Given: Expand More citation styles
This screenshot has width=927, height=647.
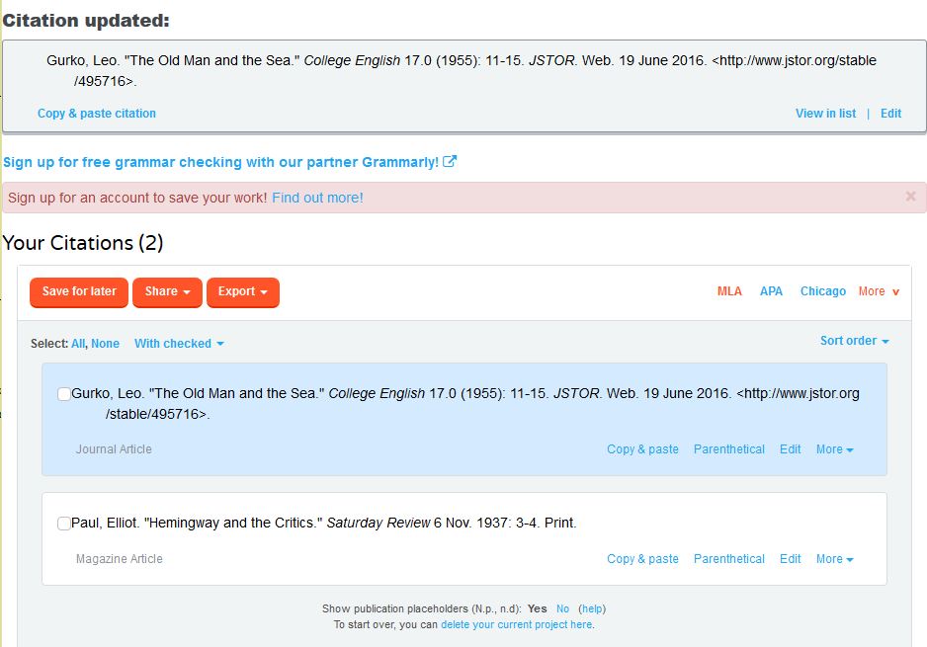Looking at the screenshot, I should point(879,291).
